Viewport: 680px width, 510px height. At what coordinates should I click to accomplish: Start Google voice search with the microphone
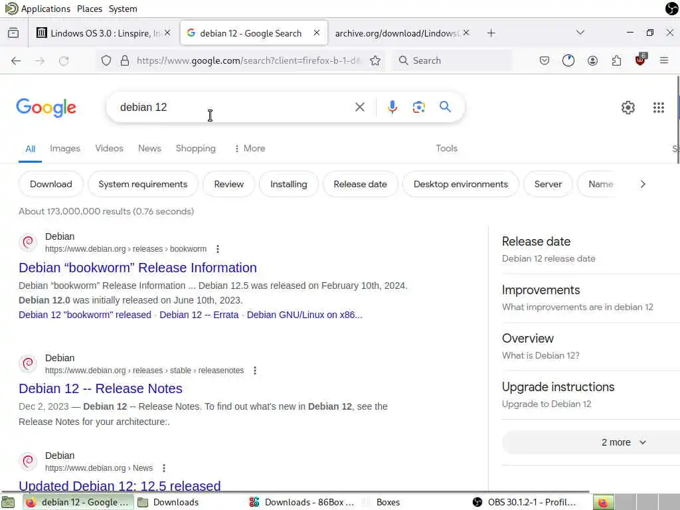[392, 107]
